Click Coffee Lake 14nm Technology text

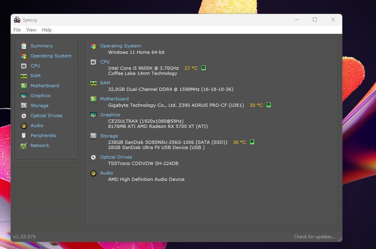point(143,73)
